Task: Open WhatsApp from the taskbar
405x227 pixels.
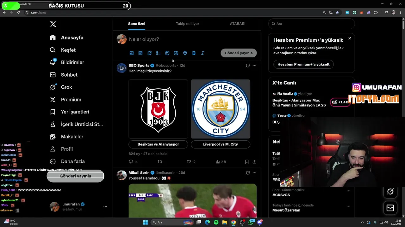Action: [x=252, y=222]
